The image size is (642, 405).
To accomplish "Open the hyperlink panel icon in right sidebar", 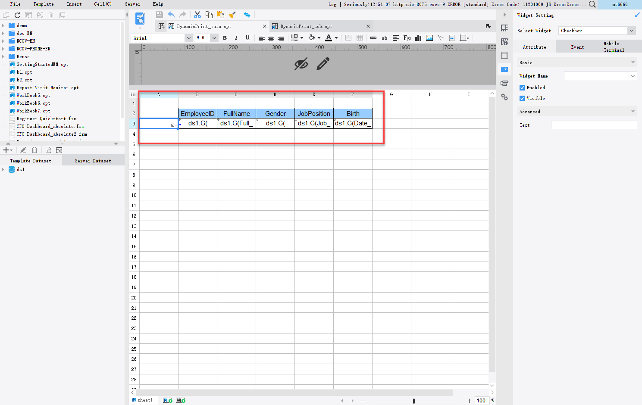I will pos(504,97).
